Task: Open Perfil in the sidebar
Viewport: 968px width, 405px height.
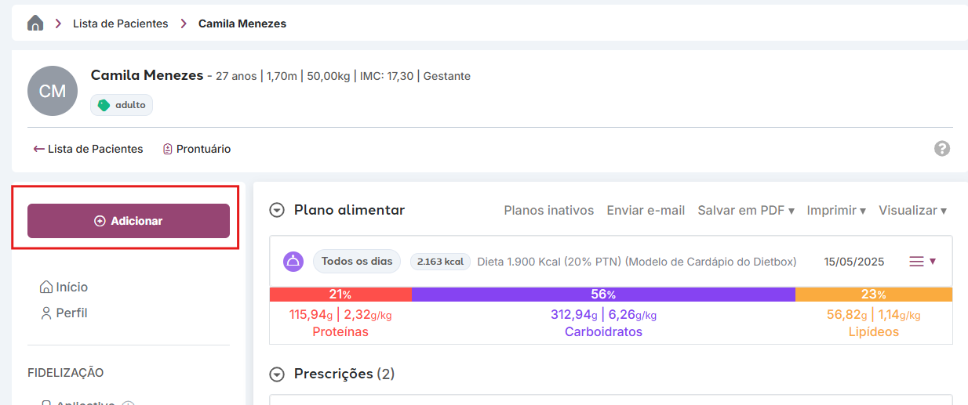Action: (x=64, y=313)
